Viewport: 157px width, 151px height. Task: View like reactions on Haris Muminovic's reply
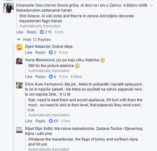point(52,77)
